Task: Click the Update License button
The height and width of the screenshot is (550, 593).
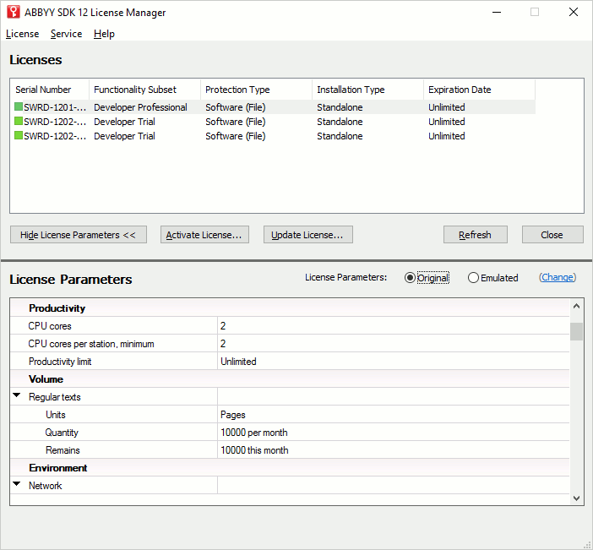Action: (x=307, y=235)
